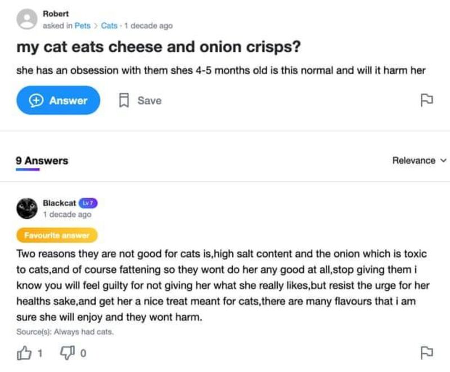Click the plus icon inside Answer button
The width and height of the screenshot is (450, 372).
click(x=37, y=100)
